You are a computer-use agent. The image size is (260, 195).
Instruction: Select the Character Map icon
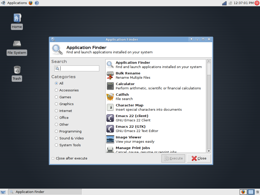tap(110, 107)
